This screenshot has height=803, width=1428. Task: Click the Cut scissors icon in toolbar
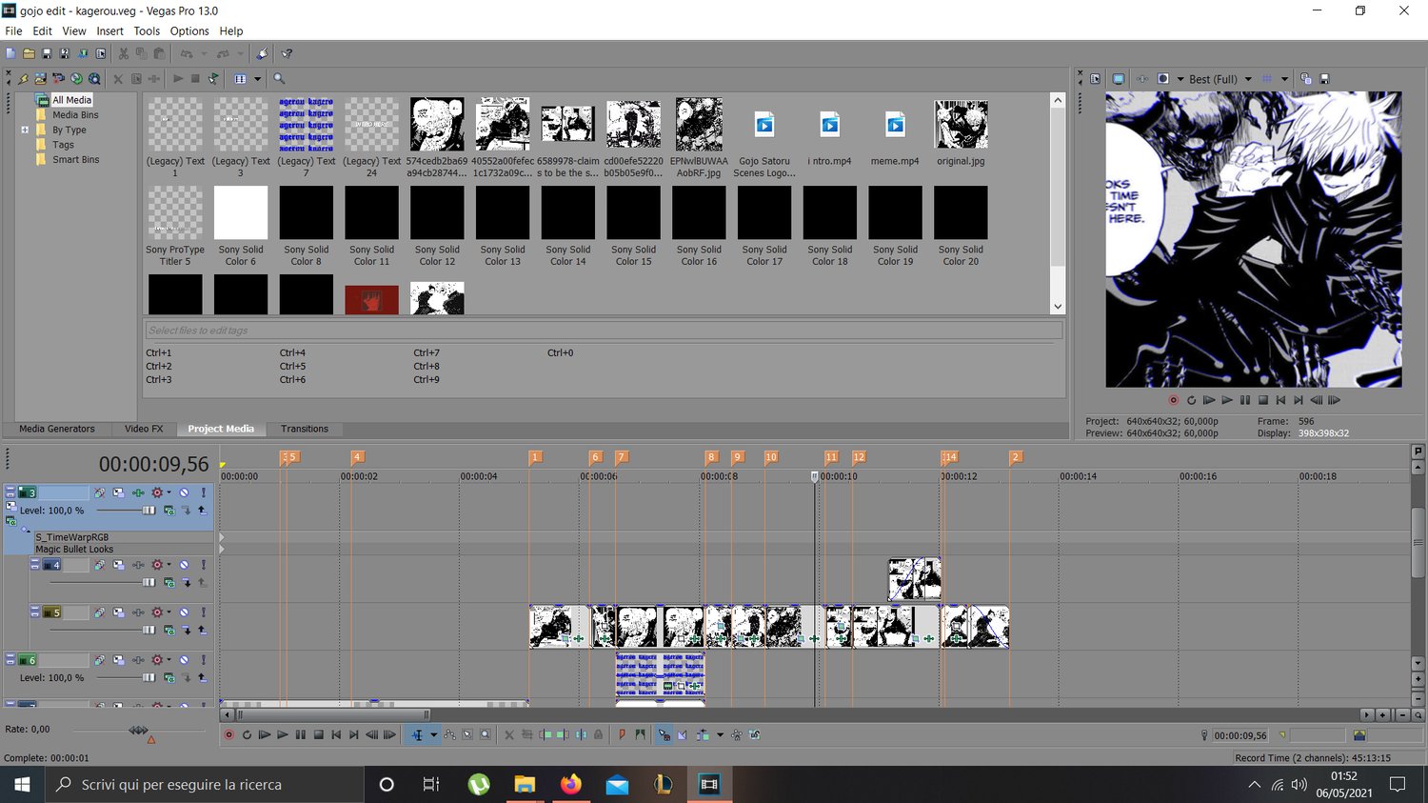tap(123, 54)
